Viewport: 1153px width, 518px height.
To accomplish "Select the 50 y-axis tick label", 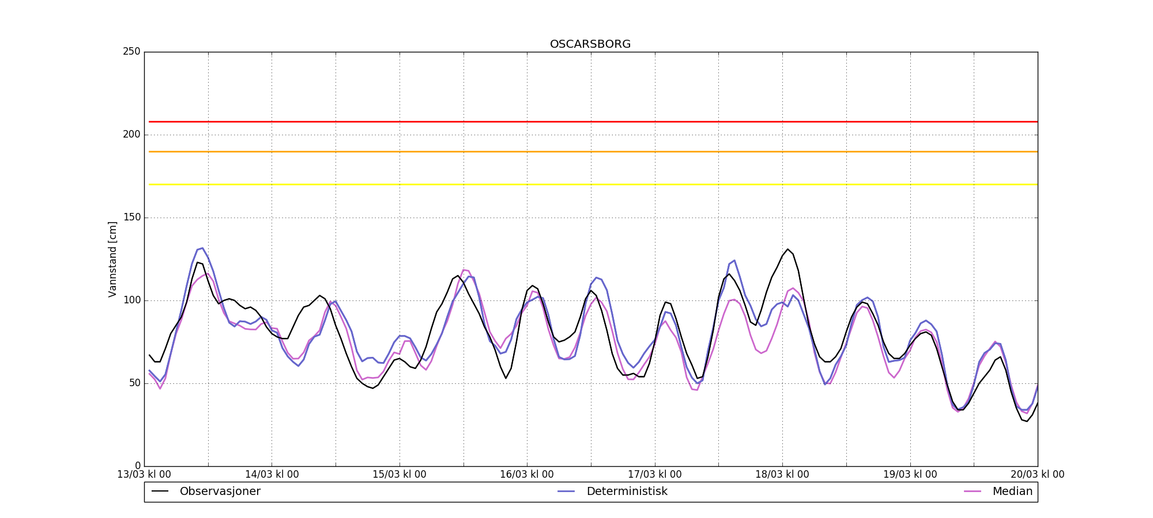I will pyautogui.click(x=134, y=383).
